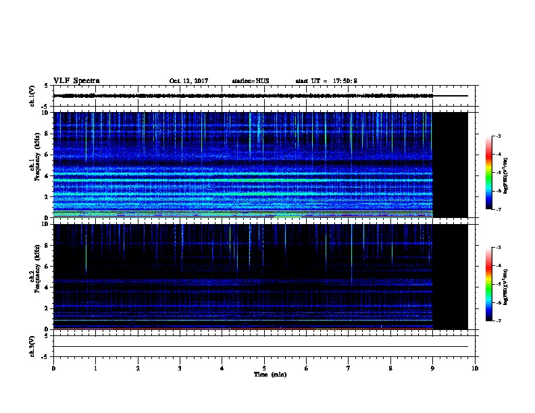
Task: Click the ch.2 colorbar log(PSD) label
Action: point(506,287)
